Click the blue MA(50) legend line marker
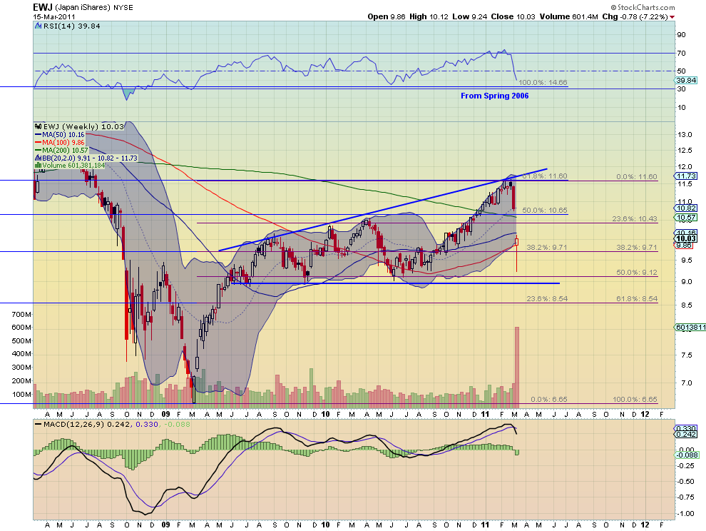The height and width of the screenshot is (531, 706). pos(39,135)
